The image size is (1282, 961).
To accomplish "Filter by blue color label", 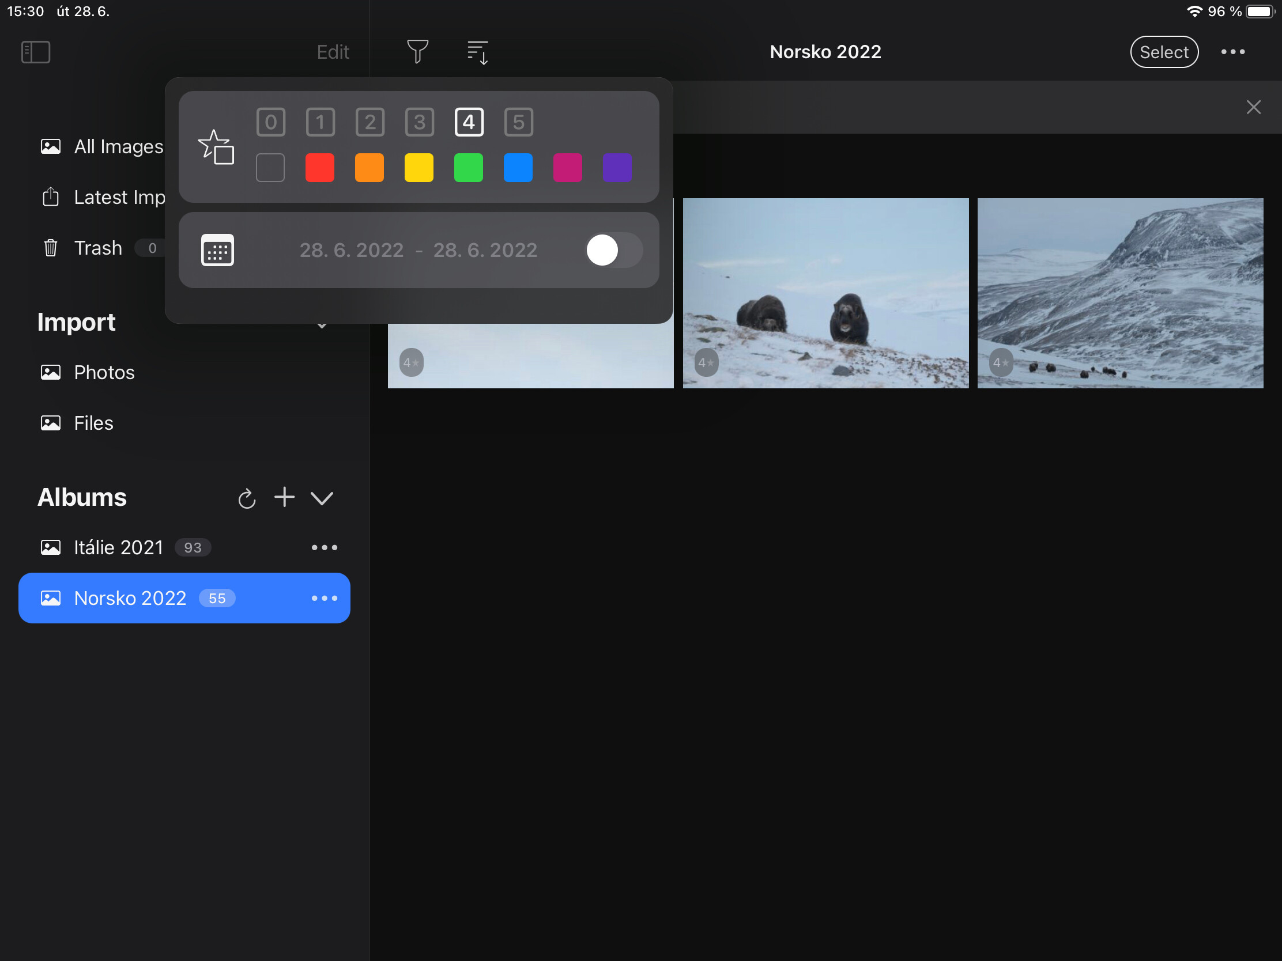I will 518,168.
